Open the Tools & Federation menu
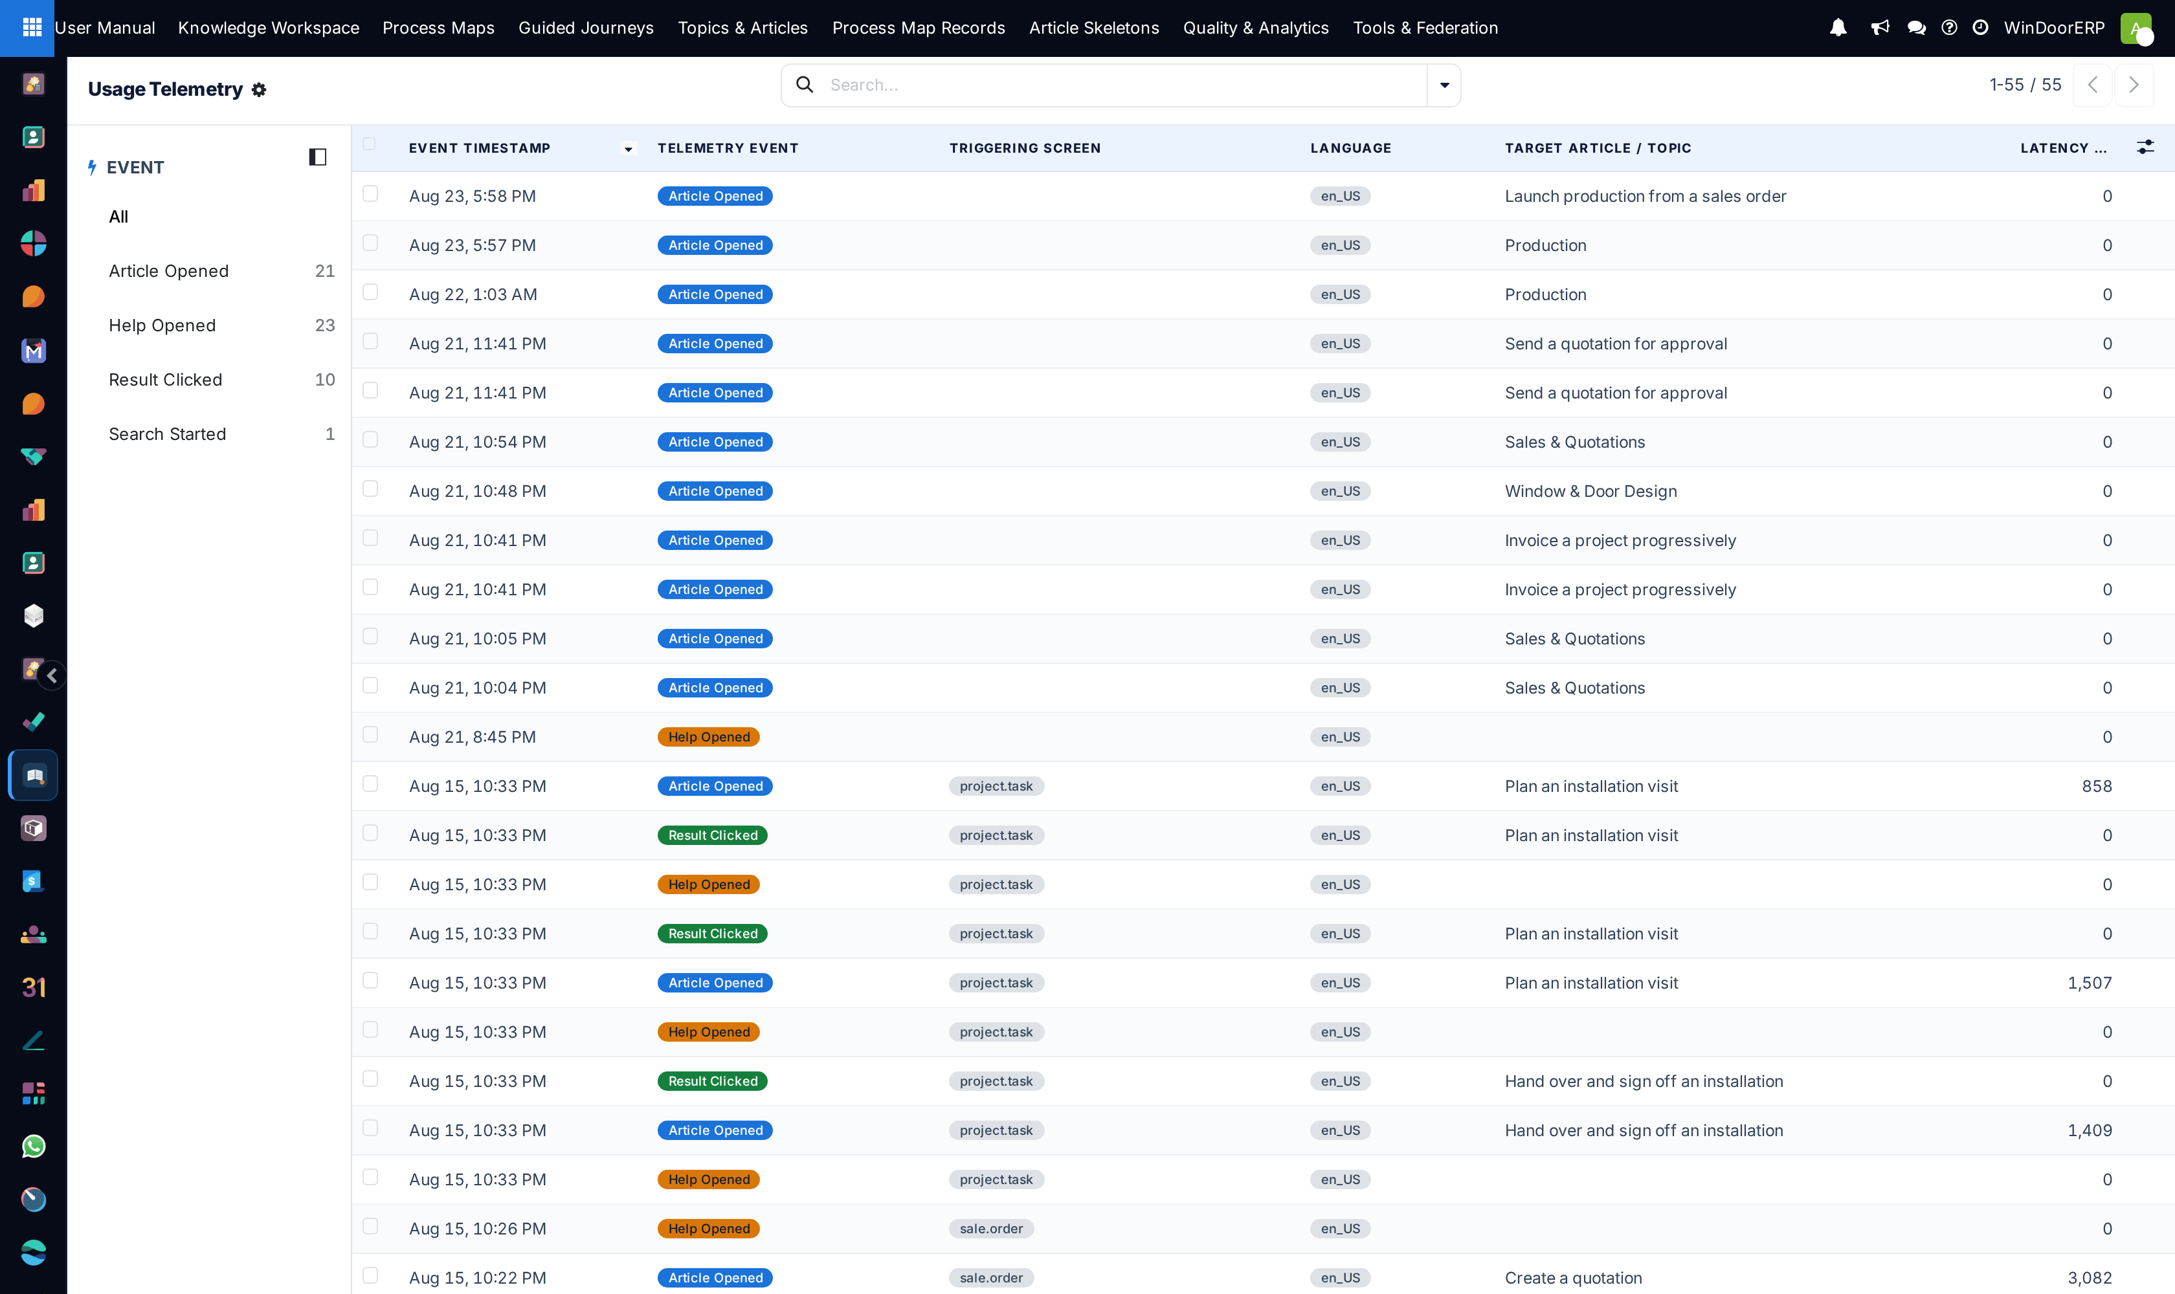 pos(1425,28)
